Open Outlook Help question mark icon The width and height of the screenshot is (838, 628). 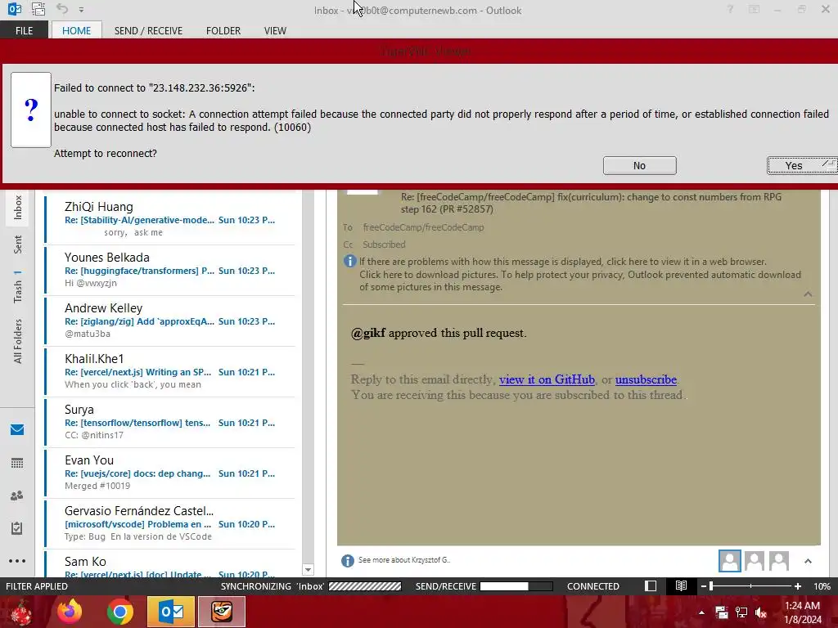tap(730, 10)
